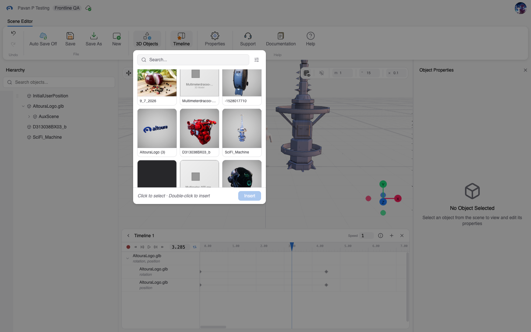Click the blue timeline playhead marker
The width and height of the screenshot is (531, 332).
(x=292, y=246)
